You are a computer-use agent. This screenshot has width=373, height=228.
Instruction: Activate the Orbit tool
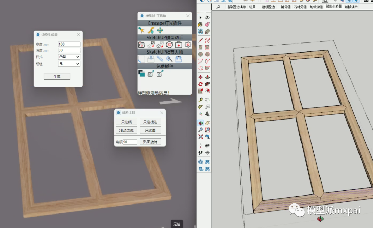tap(201, 123)
